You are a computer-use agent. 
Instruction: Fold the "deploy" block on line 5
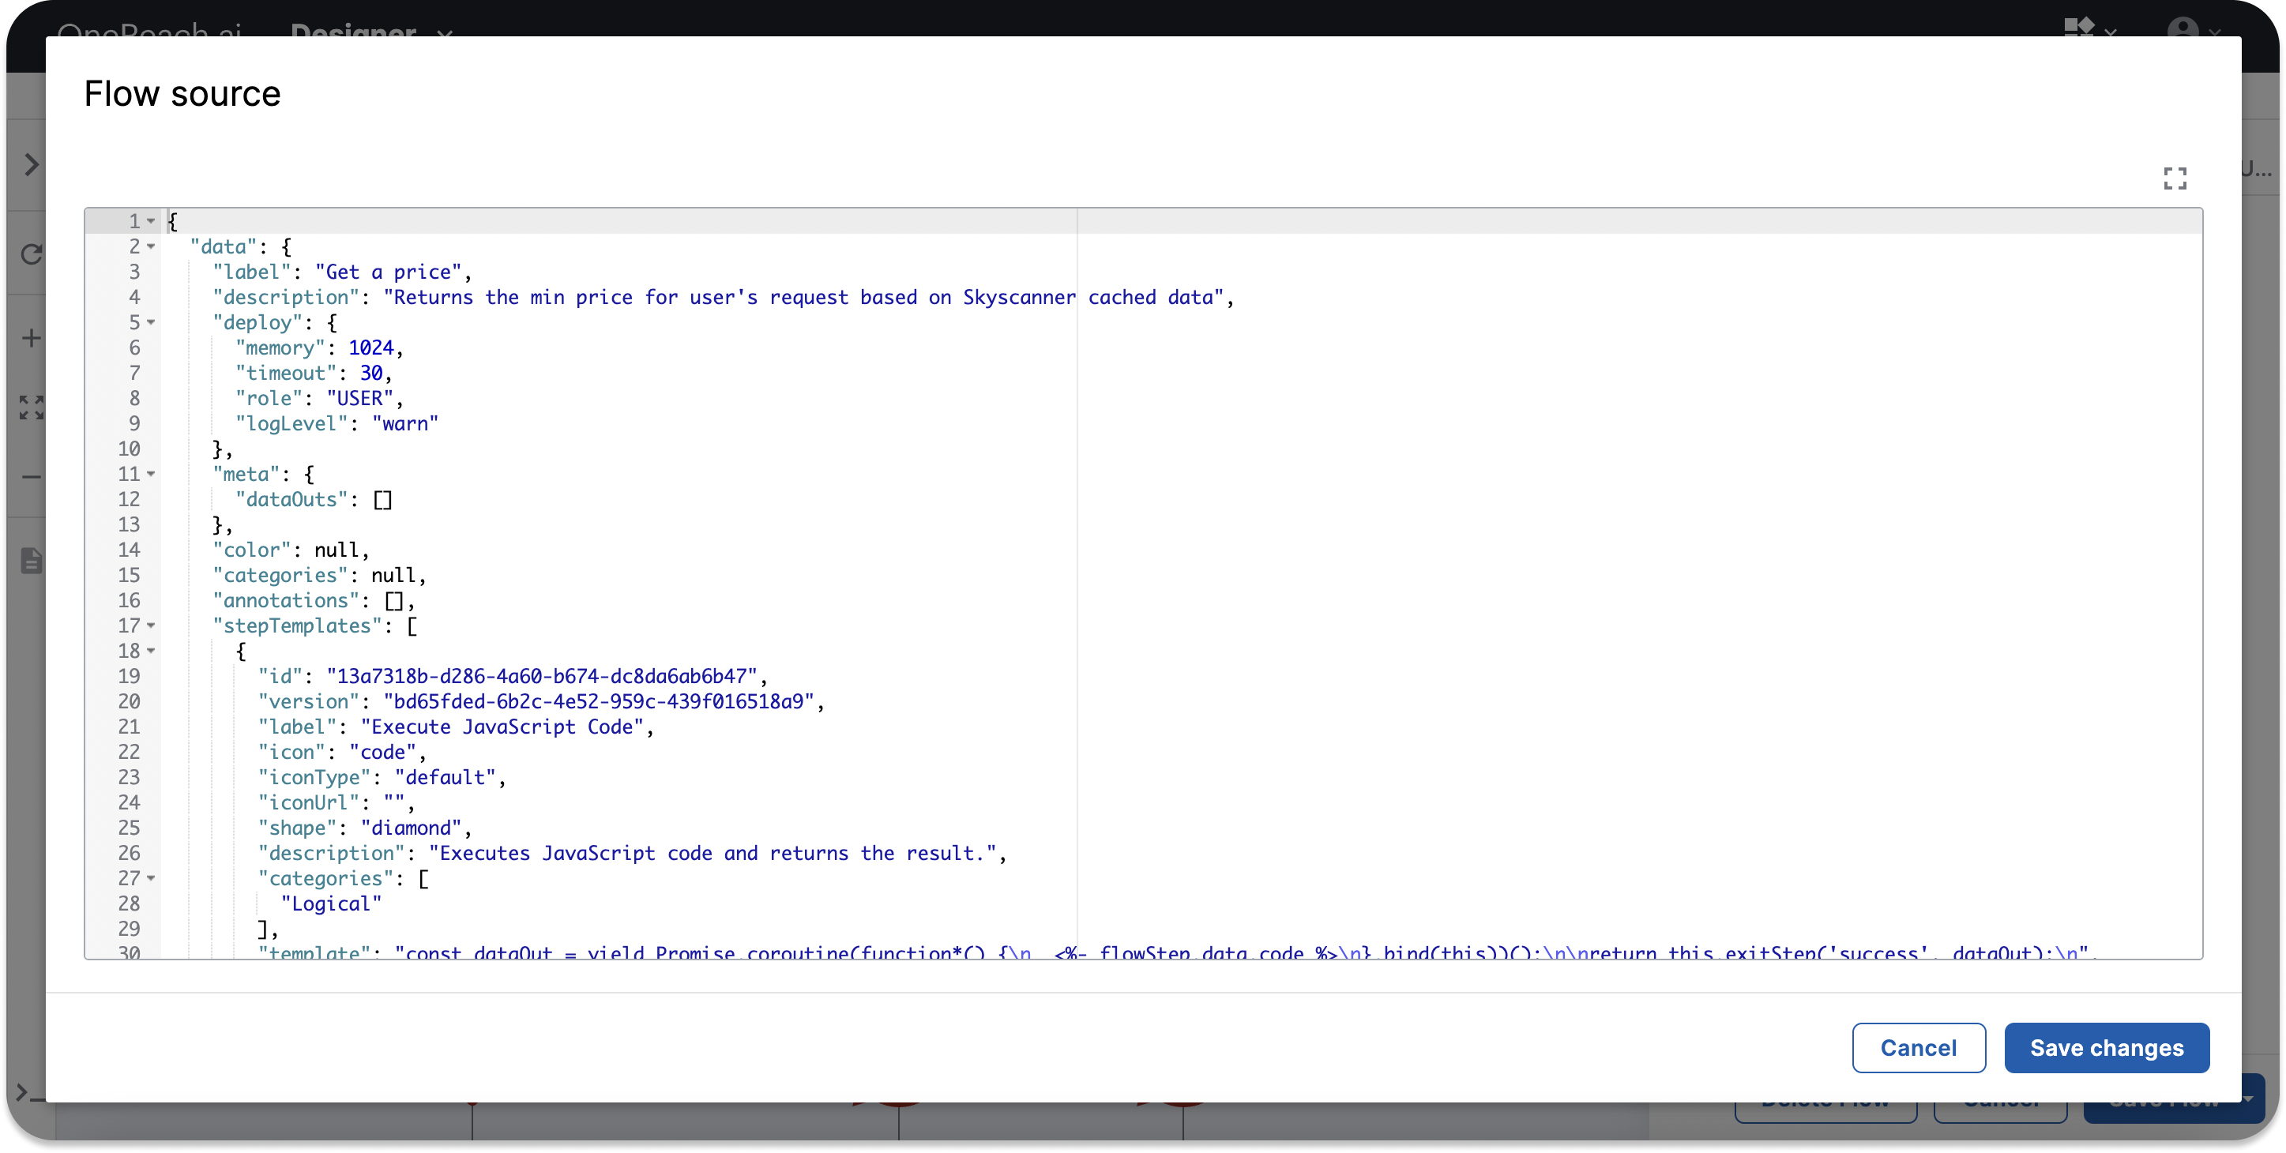pos(151,322)
